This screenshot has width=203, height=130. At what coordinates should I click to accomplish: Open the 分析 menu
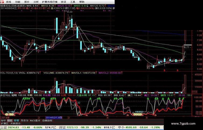[36, 2]
